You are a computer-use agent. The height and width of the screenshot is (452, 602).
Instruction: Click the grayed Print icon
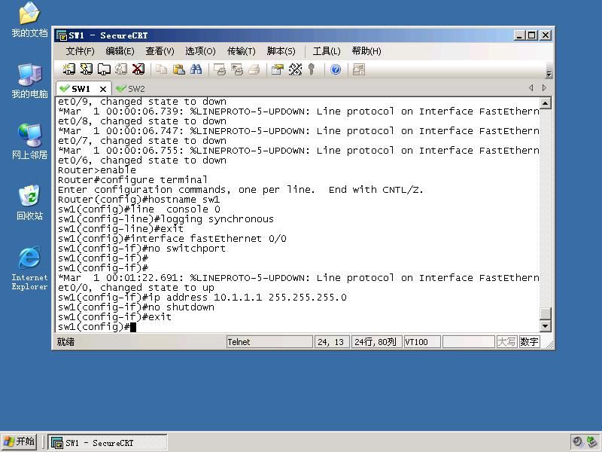coord(254,69)
